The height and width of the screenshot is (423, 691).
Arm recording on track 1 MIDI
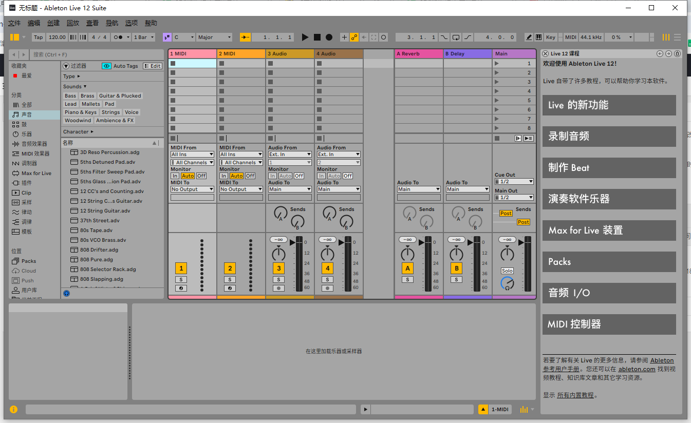(x=181, y=289)
